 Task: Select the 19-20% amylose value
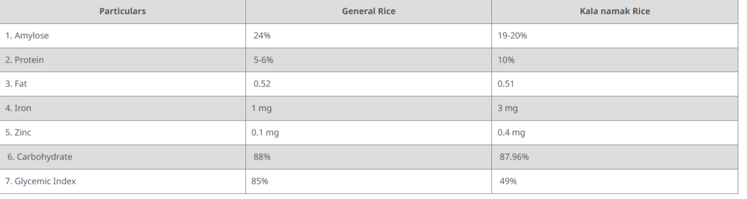click(x=512, y=36)
